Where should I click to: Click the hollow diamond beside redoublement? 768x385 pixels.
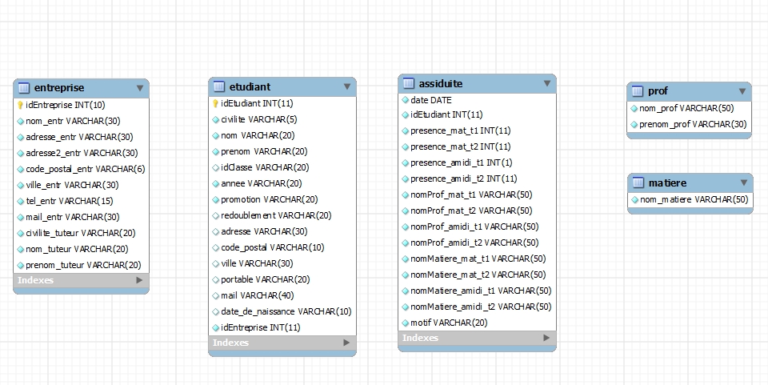215,215
